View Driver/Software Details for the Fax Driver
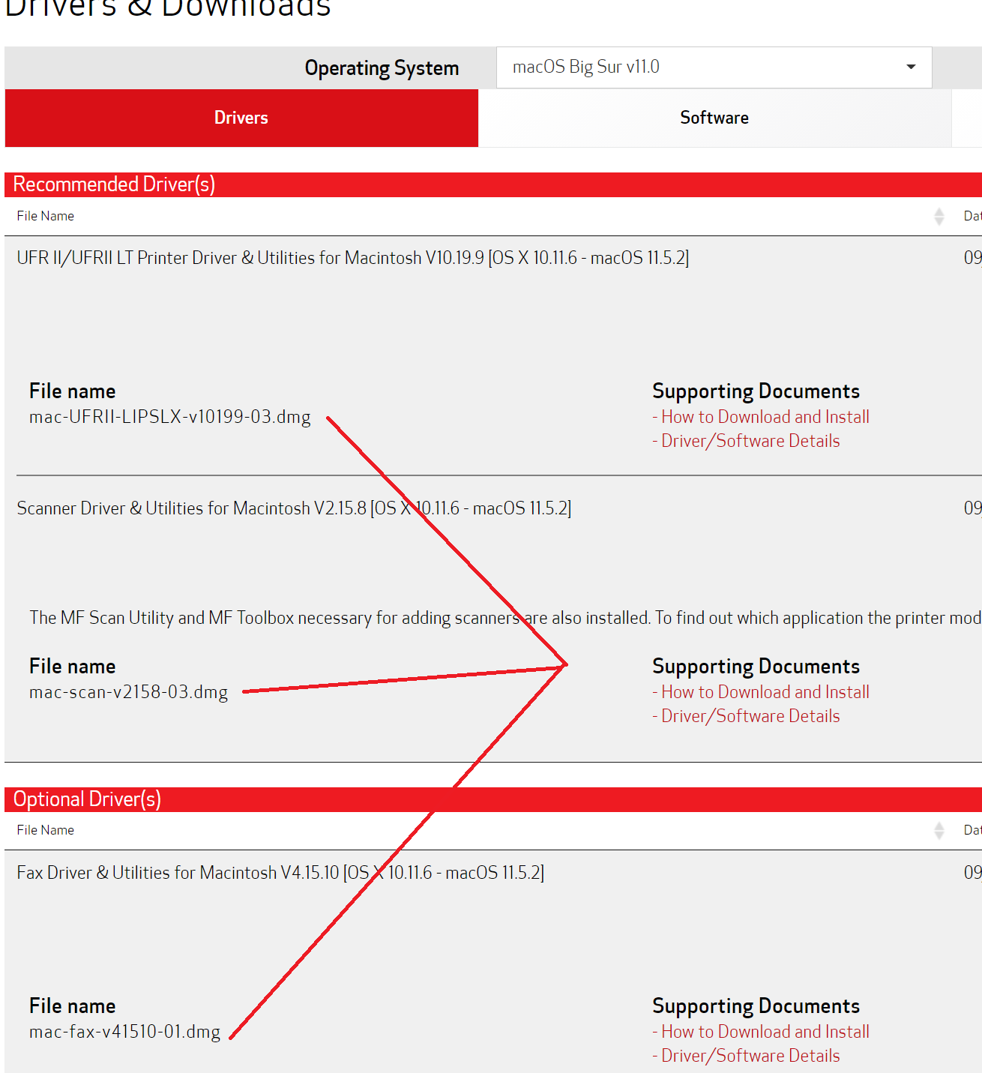Screen dimensions: 982x1073 pos(750,1056)
